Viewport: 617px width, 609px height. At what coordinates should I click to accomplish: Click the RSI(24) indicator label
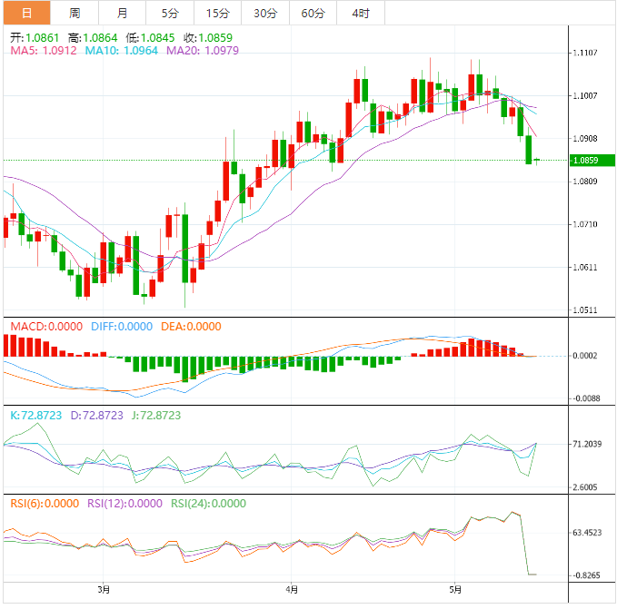[207, 504]
